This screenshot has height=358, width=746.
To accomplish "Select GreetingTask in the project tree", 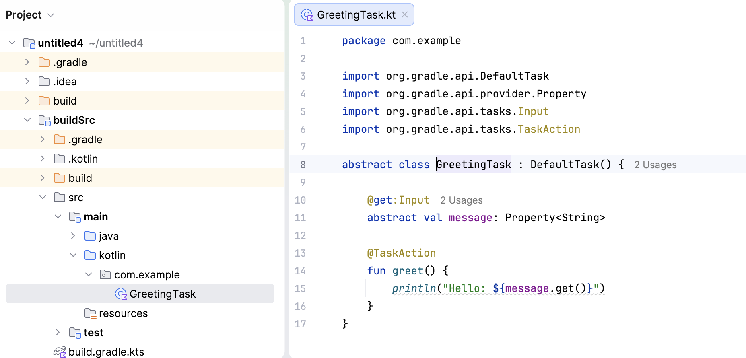I will coord(140,294).
